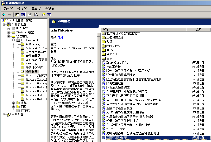Viewport: 211px width, 142px height.
Task: Click the Up one level toolbar icon
Action: click(17, 15)
